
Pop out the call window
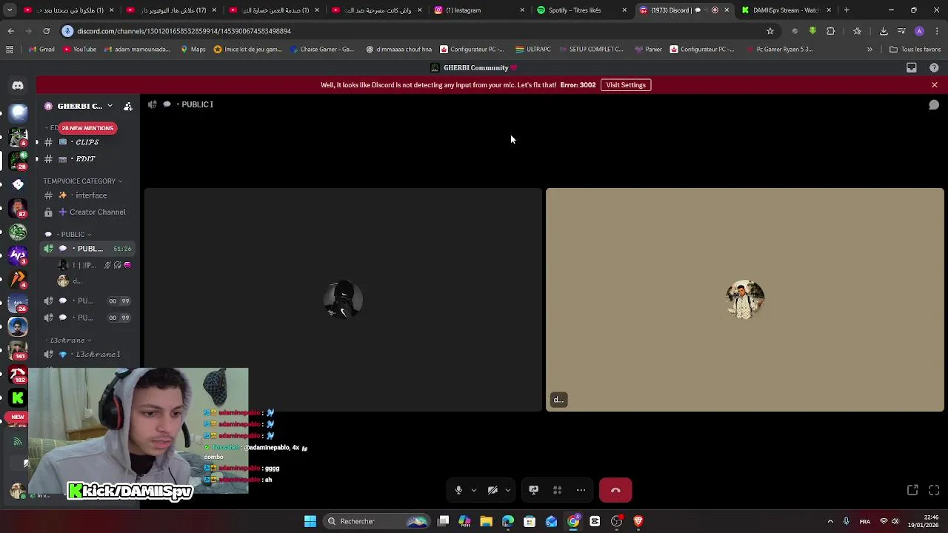point(912,490)
